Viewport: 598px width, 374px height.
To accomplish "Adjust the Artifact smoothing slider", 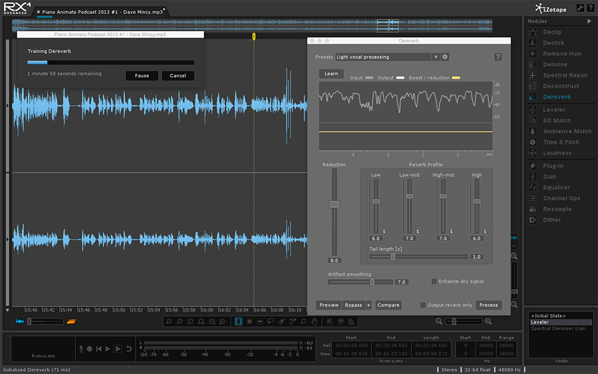I will coord(372,282).
